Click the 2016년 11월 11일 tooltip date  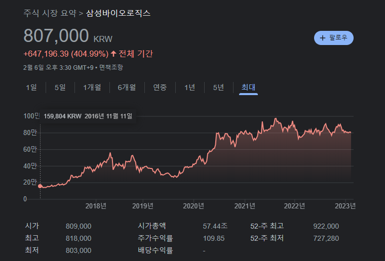pos(108,116)
